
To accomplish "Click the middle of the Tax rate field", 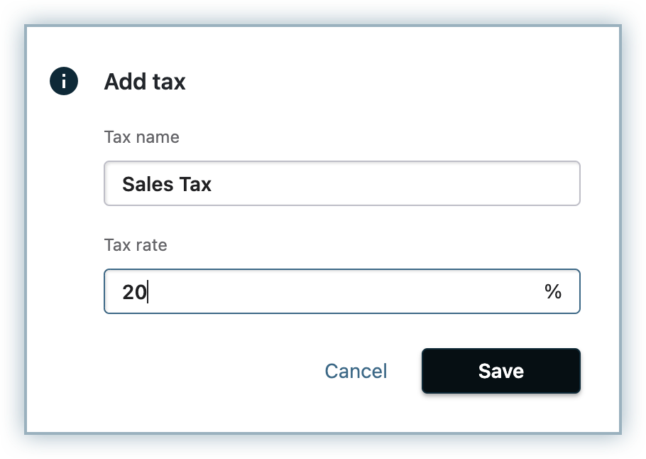I will coord(341,291).
